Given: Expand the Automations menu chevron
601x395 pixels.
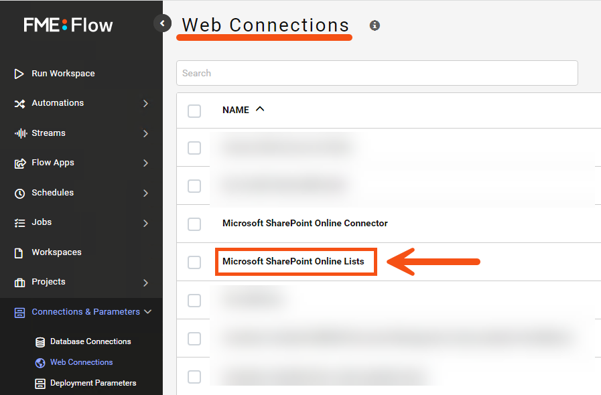Looking at the screenshot, I should click(146, 103).
